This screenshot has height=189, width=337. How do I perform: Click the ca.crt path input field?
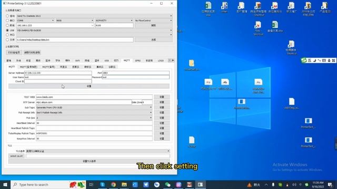pyautogui.click(x=98, y=156)
